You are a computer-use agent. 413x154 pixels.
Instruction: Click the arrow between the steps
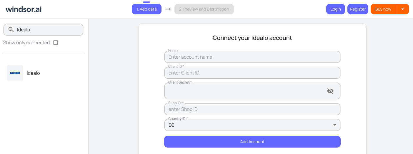click(x=168, y=9)
